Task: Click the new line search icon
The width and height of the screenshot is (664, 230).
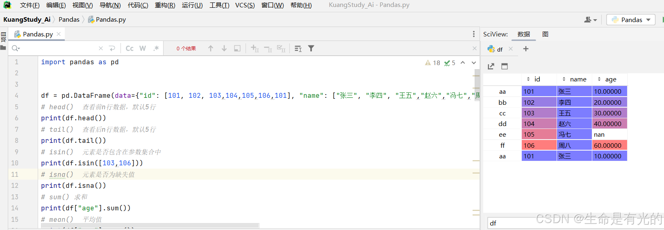Action: click(112, 48)
